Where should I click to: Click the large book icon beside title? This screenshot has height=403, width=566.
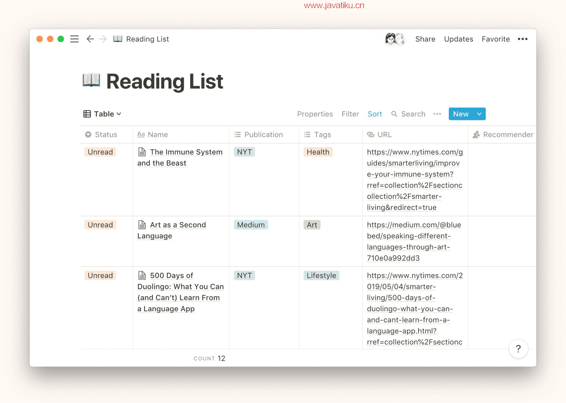91,80
